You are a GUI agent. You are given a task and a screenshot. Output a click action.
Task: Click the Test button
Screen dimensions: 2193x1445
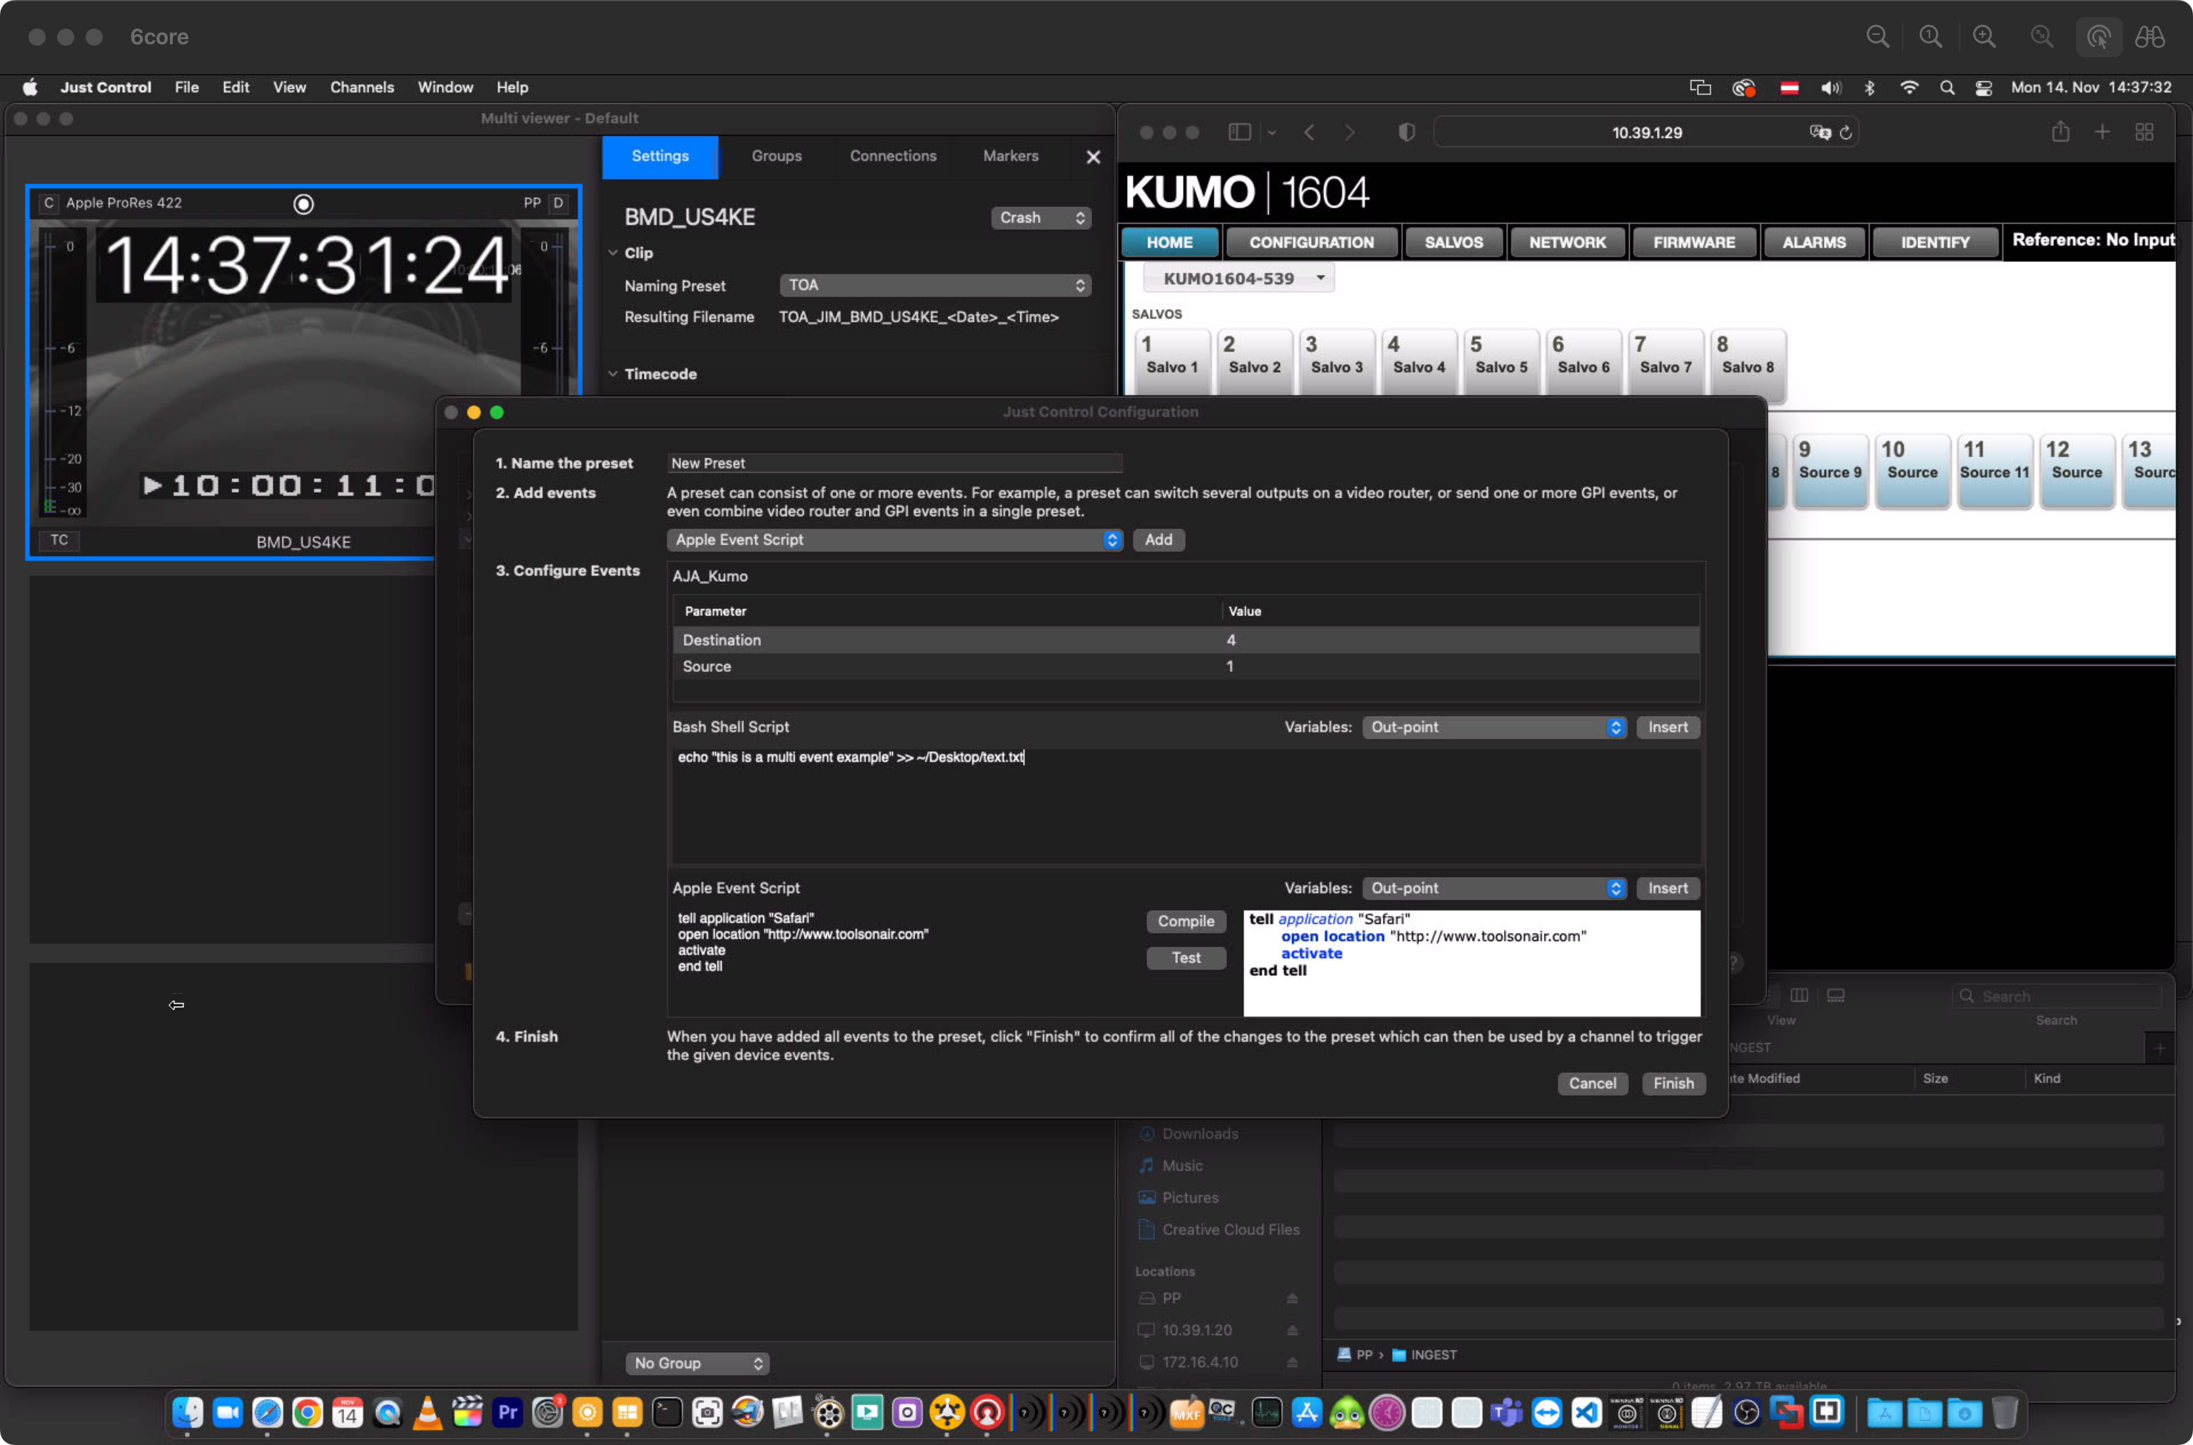pyautogui.click(x=1186, y=958)
